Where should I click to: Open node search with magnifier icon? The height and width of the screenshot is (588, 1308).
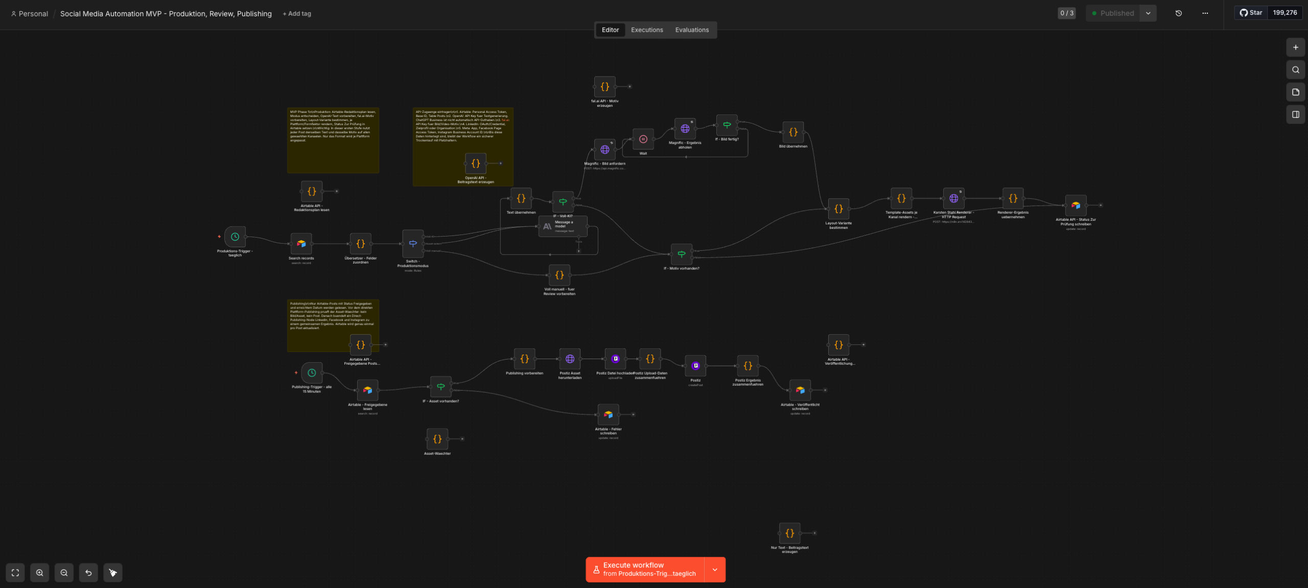[1296, 70]
